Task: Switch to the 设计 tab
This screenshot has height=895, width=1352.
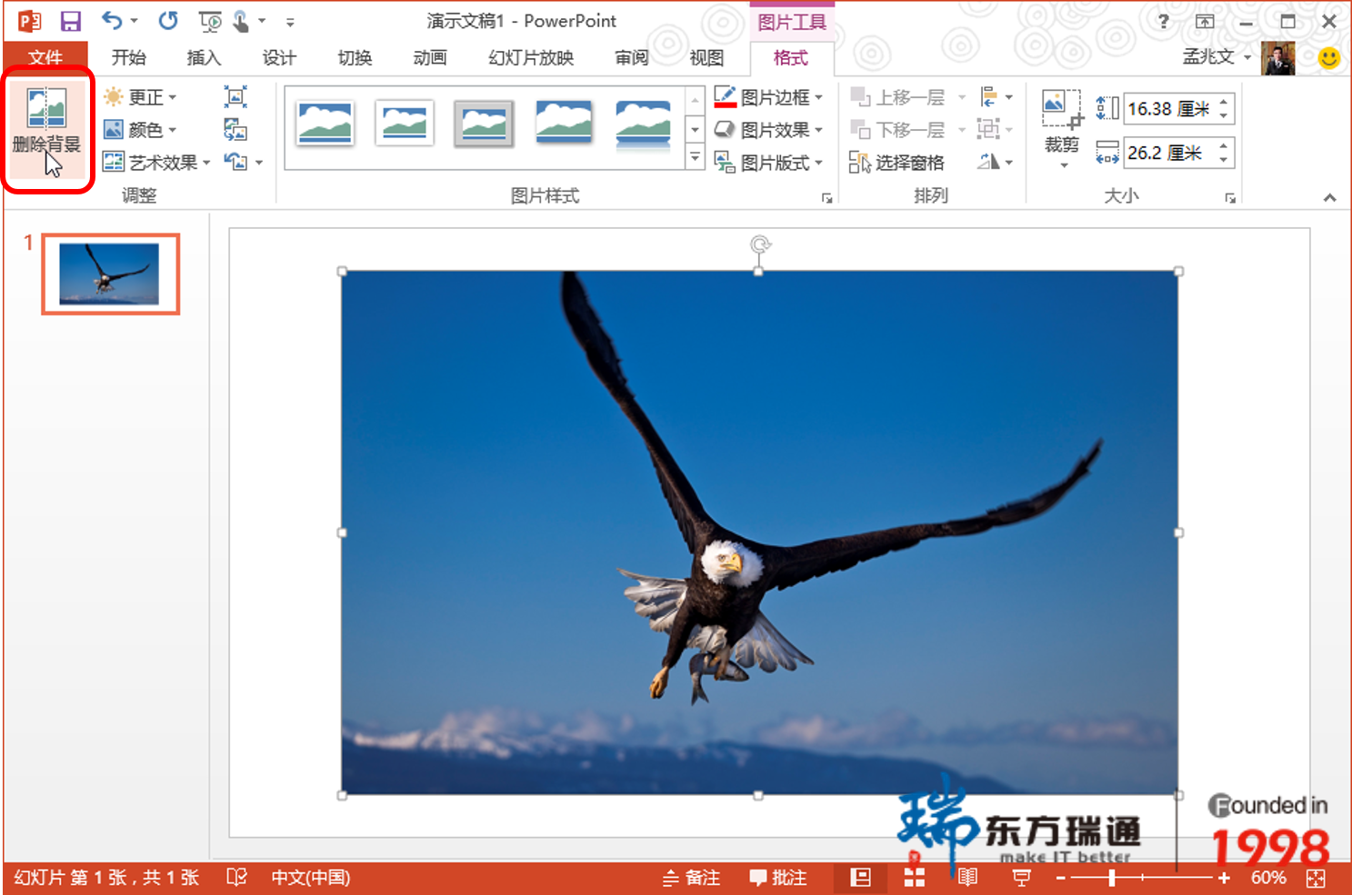Action: [x=279, y=57]
